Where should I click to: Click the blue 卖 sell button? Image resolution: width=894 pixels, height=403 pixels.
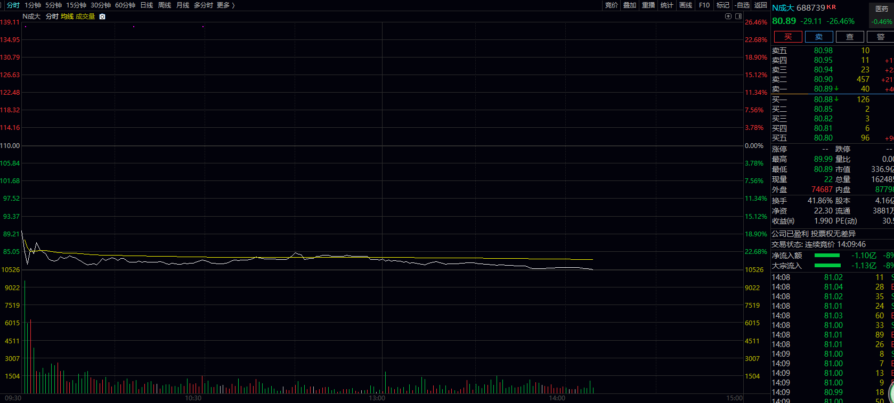(819, 37)
